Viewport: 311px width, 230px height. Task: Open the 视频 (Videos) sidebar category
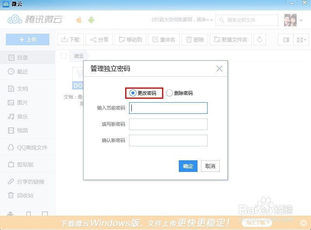click(21, 130)
